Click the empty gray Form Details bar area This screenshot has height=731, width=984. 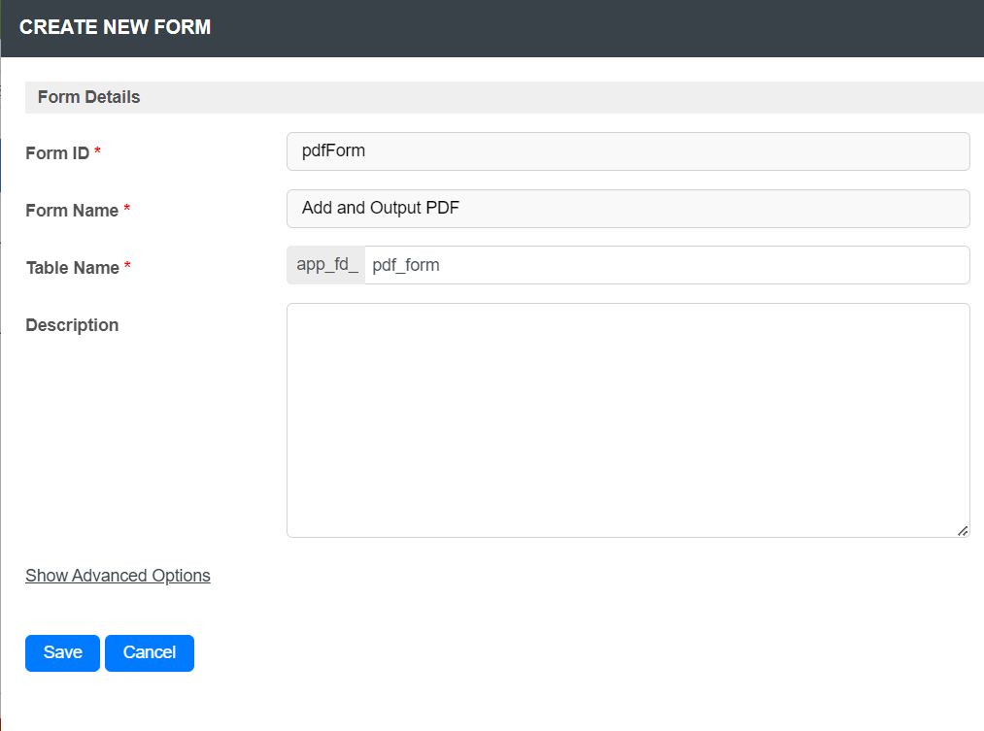563,97
